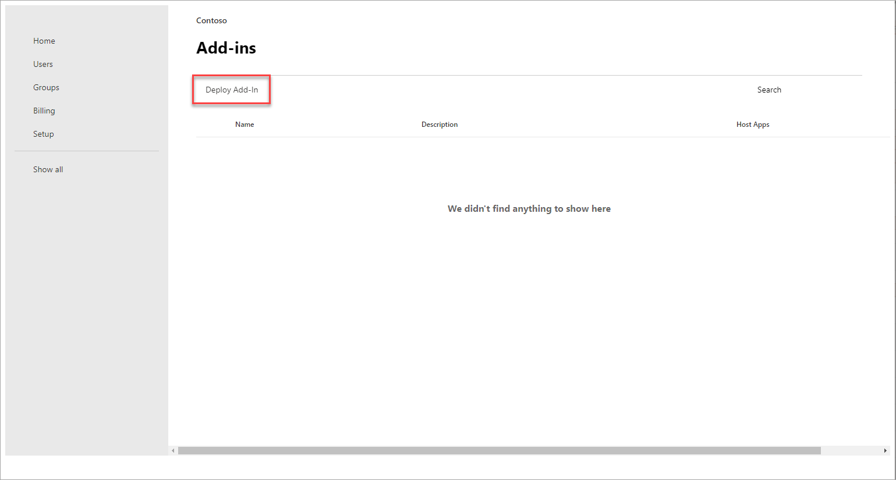896x480 pixels.
Task: Click the Description column header
Action: tap(440, 125)
